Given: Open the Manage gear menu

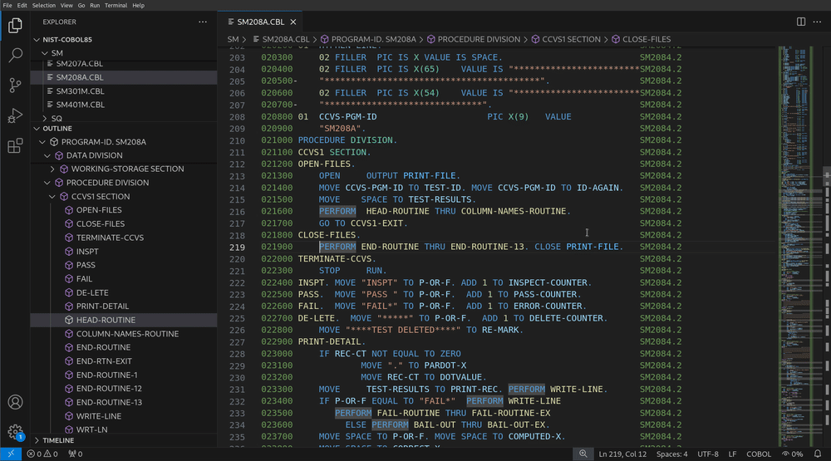Looking at the screenshot, I should pyautogui.click(x=15, y=432).
